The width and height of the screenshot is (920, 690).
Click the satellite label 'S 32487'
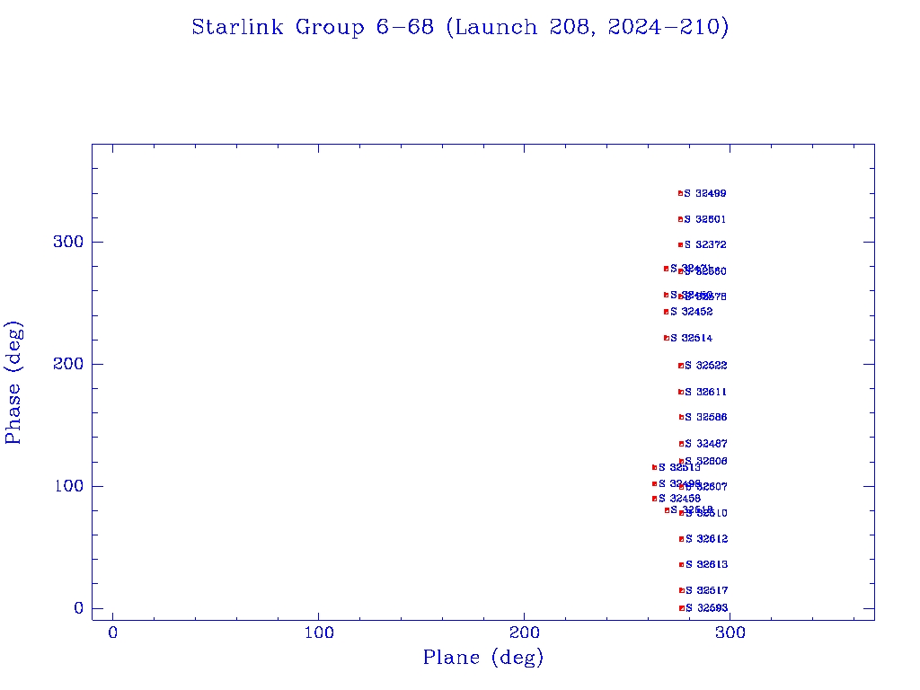pyautogui.click(x=706, y=444)
